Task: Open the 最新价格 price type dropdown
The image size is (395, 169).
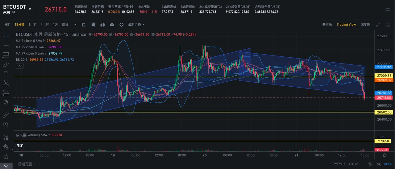Action: [136, 25]
